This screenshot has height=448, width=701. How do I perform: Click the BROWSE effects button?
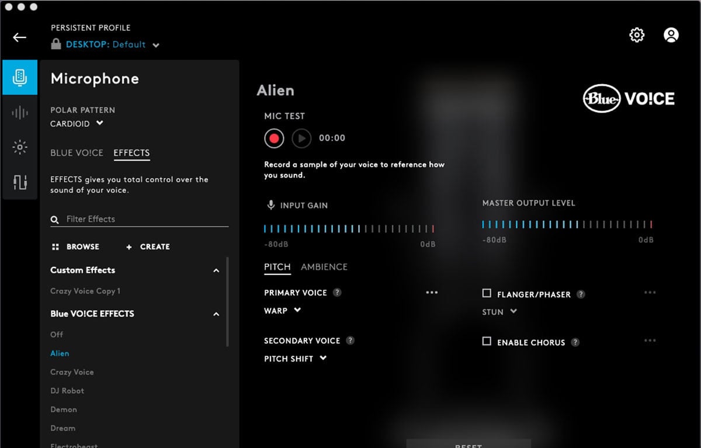click(75, 247)
